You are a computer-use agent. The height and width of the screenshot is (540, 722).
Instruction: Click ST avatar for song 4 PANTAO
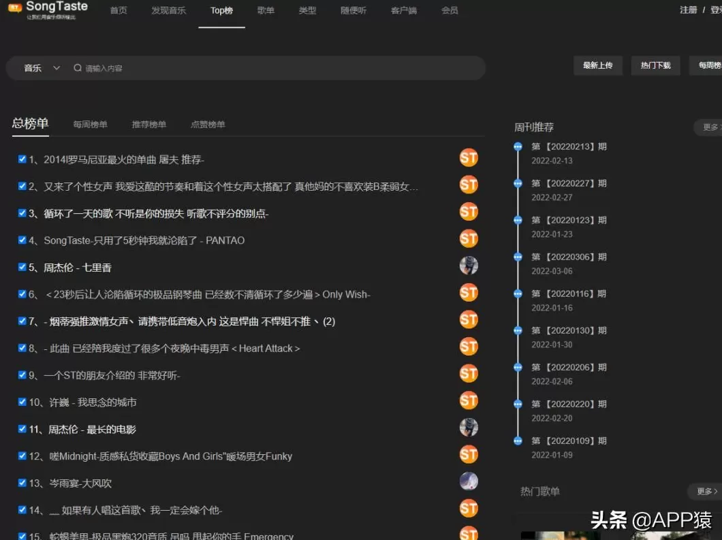469,238
